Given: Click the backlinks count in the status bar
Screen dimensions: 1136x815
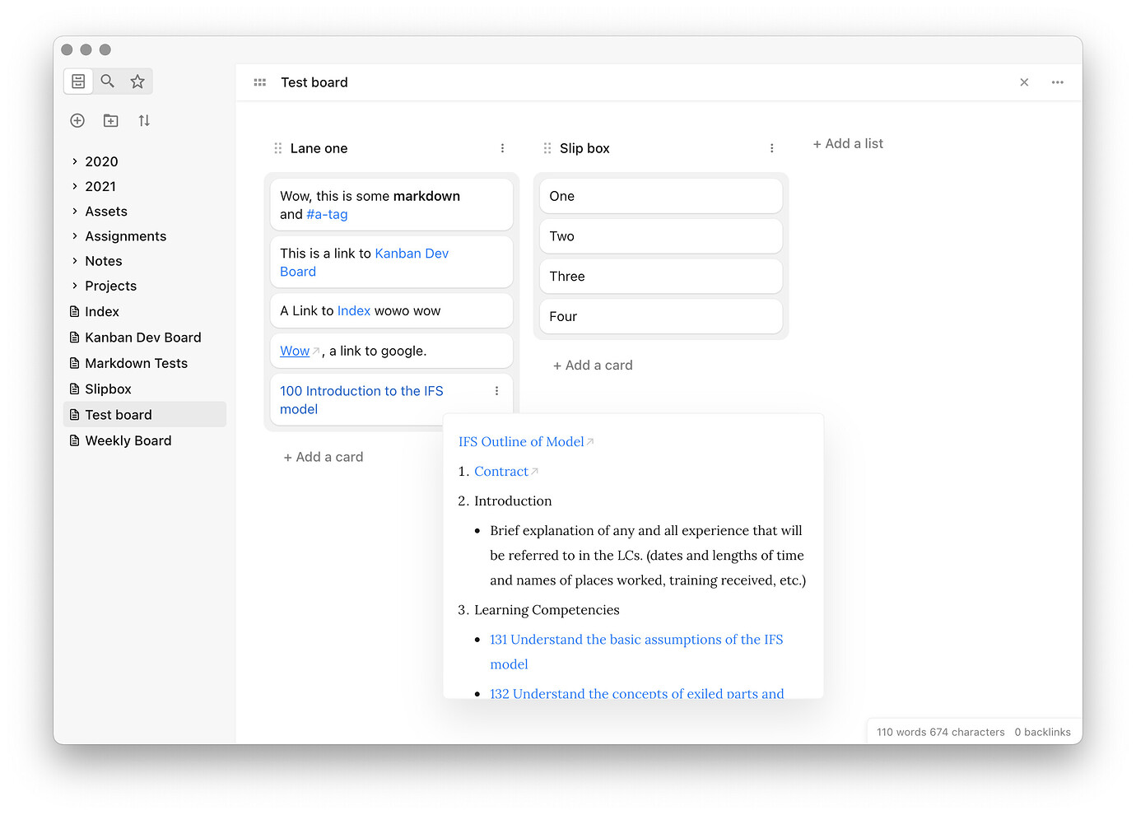Looking at the screenshot, I should (x=1042, y=731).
